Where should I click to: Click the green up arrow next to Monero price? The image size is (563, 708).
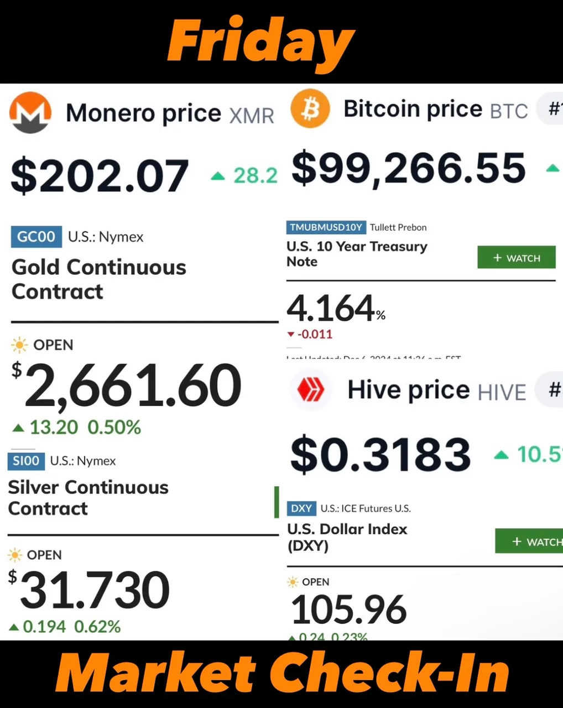coord(218,176)
